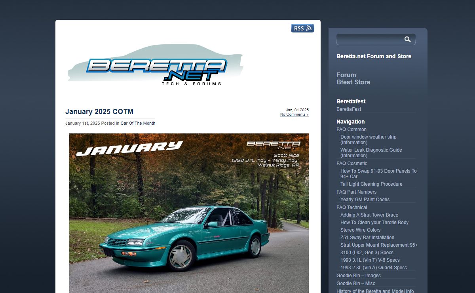Select FAQ Part Numbers navigation item
This screenshot has height=293, width=475.
356,192
